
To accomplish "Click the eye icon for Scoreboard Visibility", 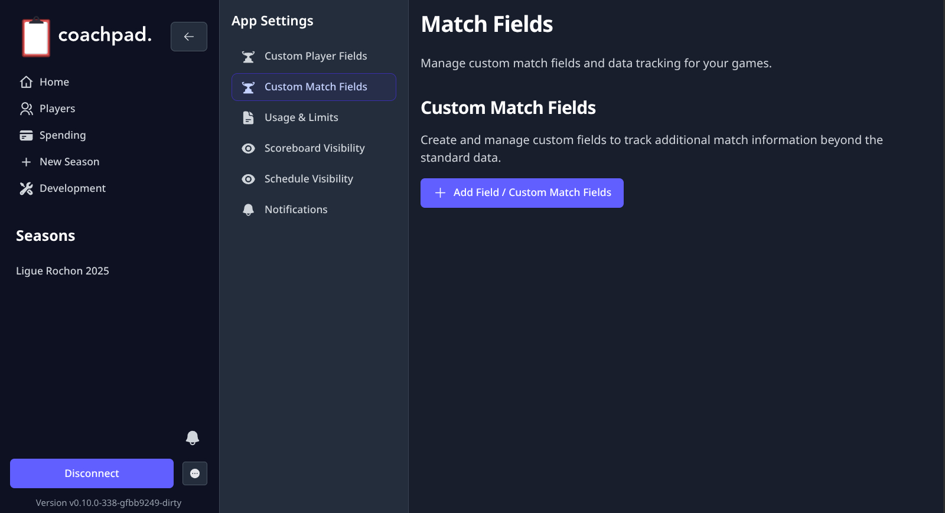I will pyautogui.click(x=249, y=148).
